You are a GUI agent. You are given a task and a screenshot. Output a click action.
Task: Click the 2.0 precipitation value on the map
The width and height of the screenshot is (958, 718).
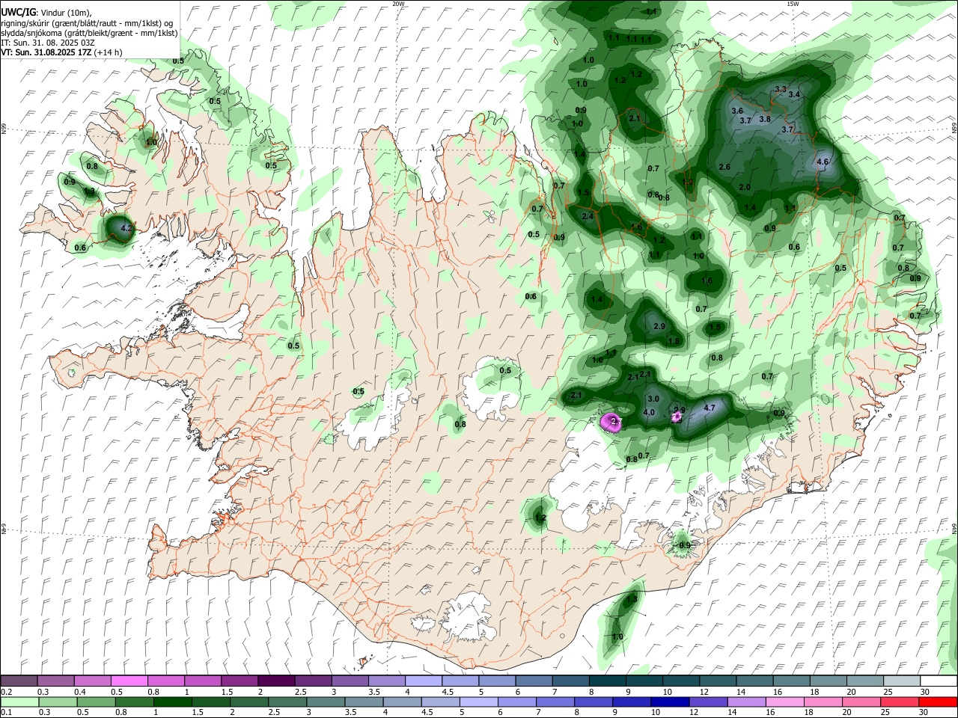coord(745,187)
